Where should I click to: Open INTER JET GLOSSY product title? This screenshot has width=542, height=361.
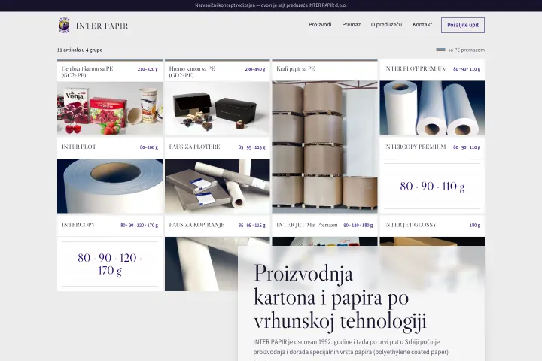(x=410, y=225)
